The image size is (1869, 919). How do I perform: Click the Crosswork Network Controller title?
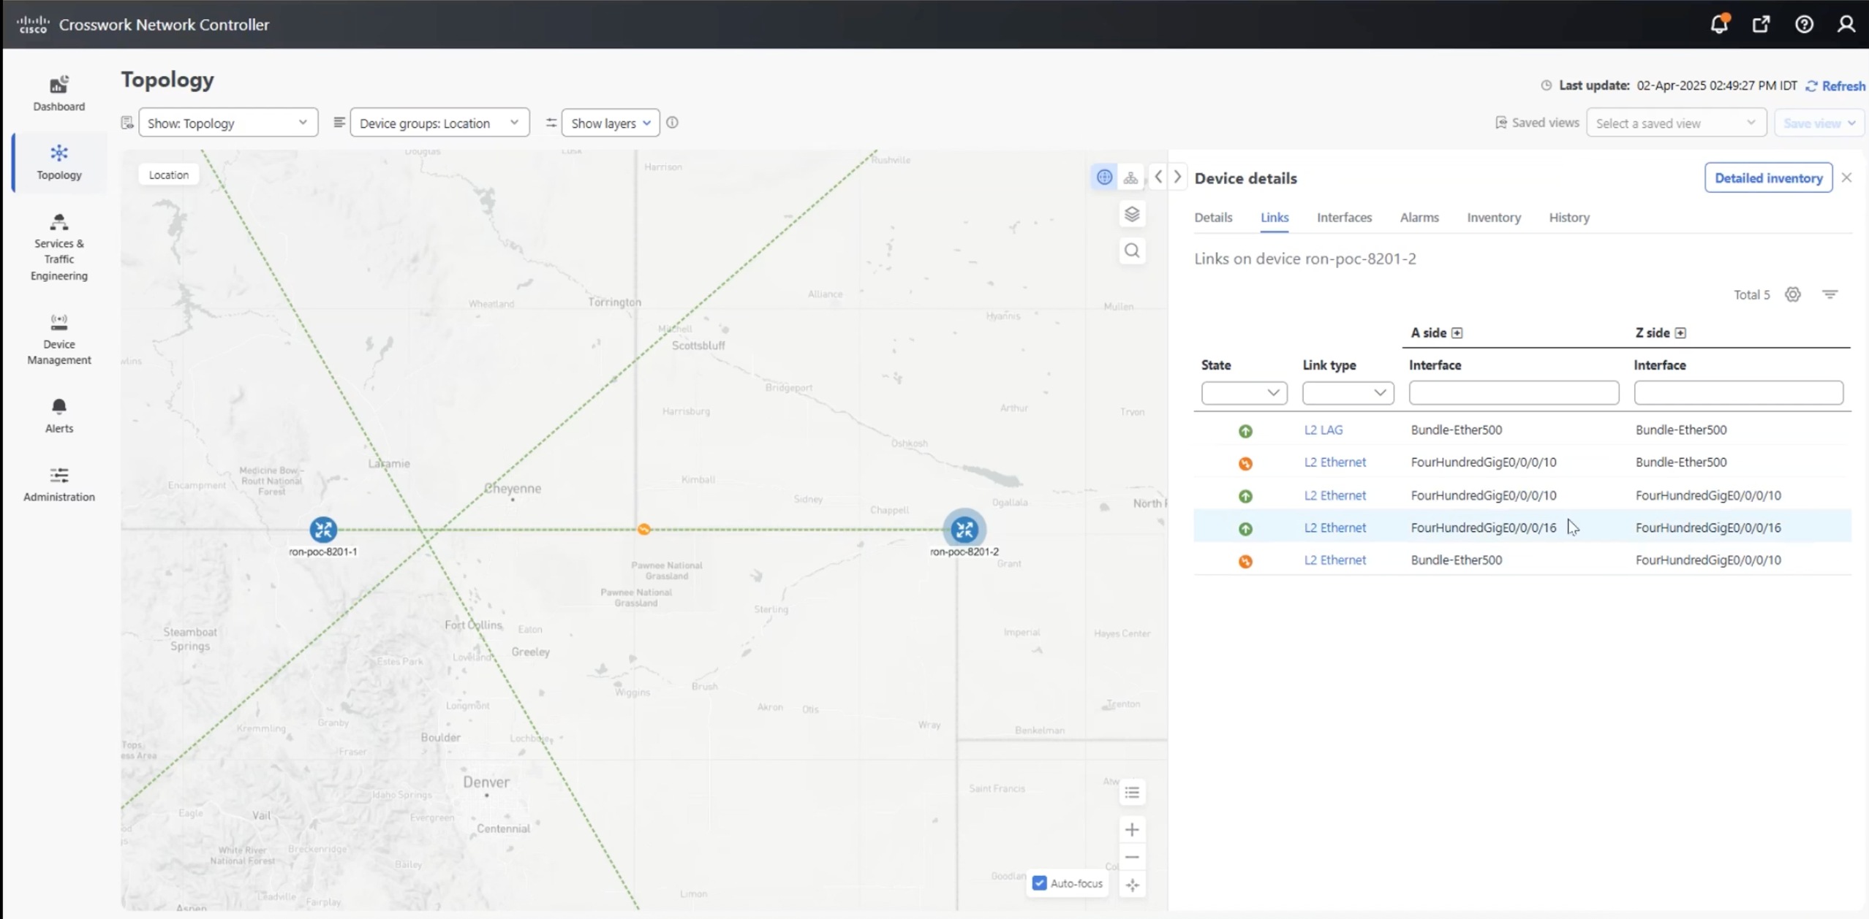tap(164, 25)
